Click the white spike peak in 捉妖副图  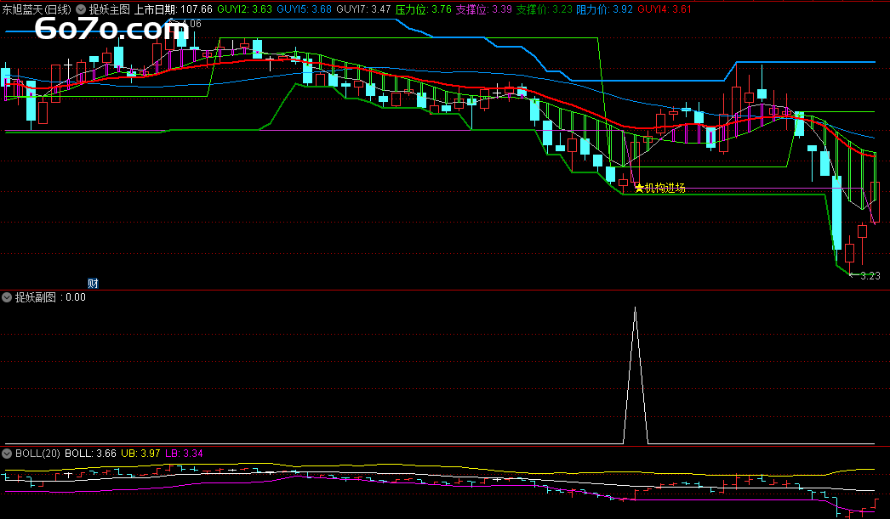[x=634, y=309]
